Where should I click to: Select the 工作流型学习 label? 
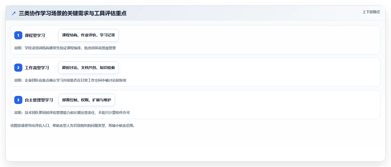pos(37,68)
